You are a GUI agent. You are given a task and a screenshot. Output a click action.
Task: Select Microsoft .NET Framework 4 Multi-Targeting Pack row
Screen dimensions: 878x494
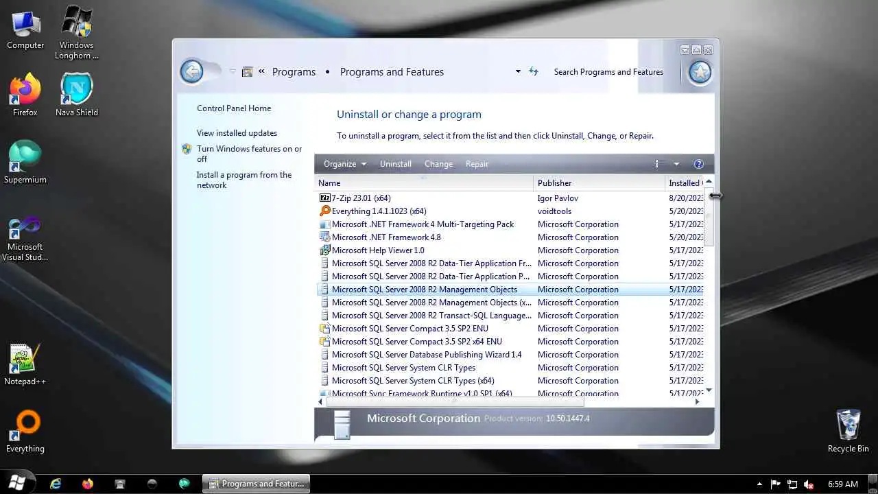coord(510,224)
